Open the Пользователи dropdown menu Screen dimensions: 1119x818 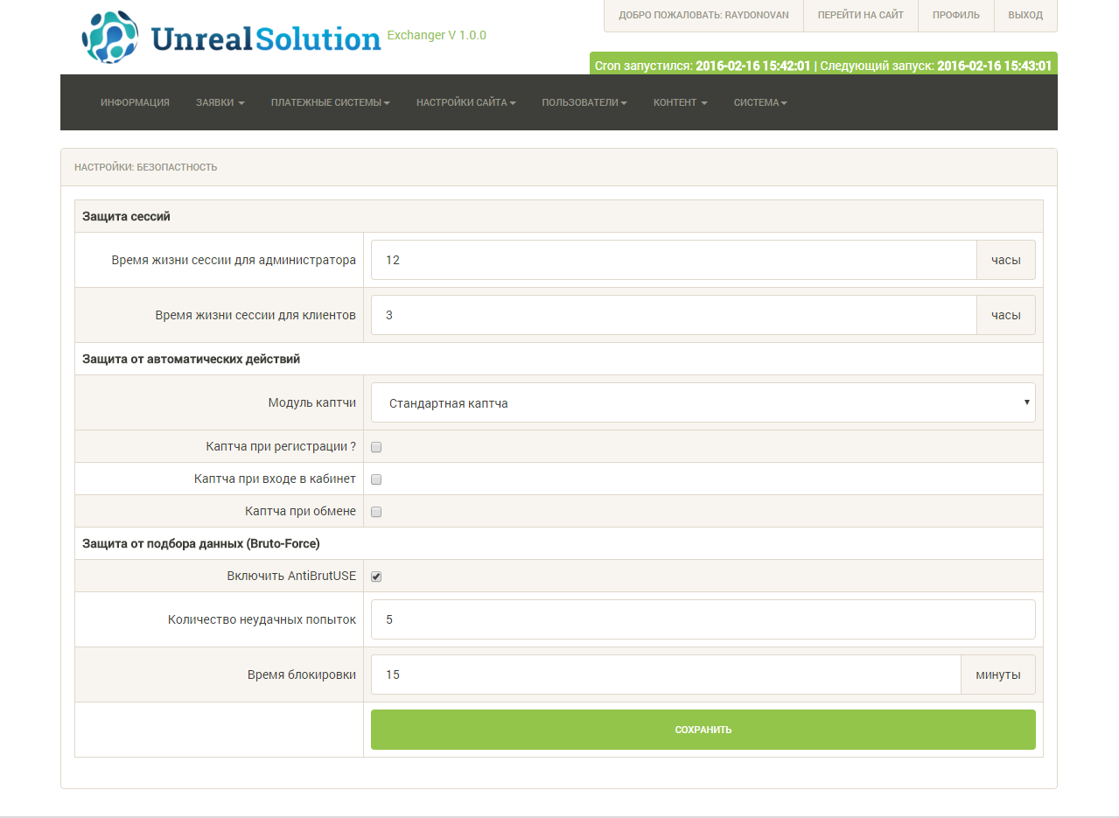[584, 102]
